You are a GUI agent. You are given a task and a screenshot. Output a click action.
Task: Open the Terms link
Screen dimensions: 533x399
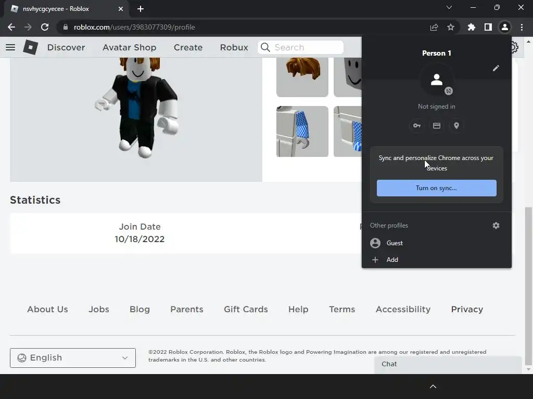[342, 310]
